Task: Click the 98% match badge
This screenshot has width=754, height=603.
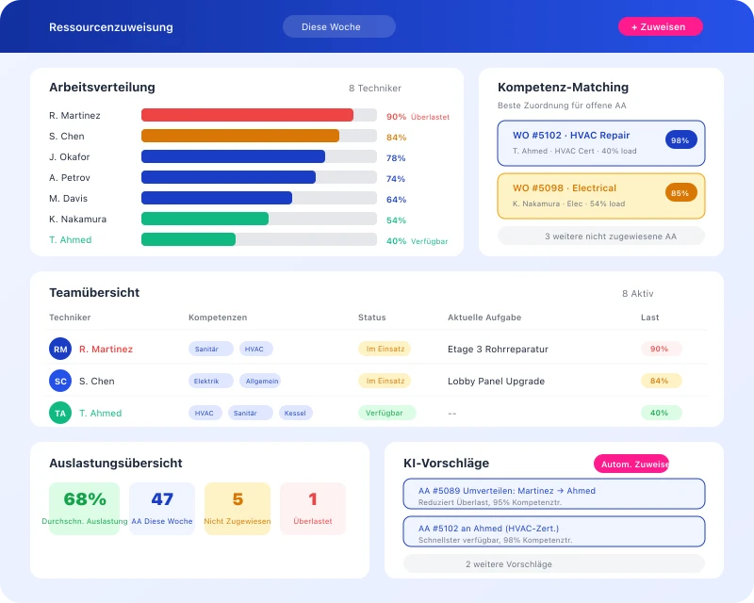Action: 680,139
